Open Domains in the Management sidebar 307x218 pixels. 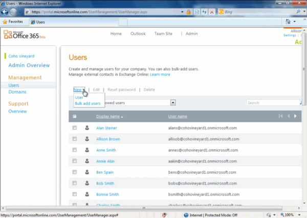(17, 92)
